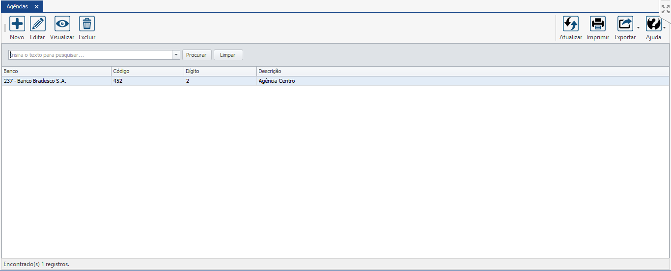Click the Visualizar eye icon

[62, 24]
